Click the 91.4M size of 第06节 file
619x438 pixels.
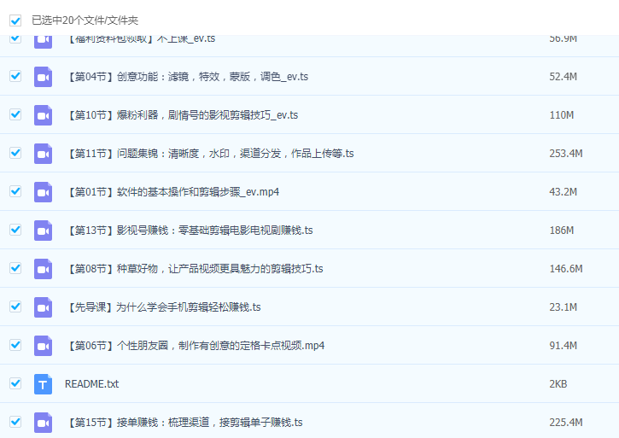pos(563,346)
